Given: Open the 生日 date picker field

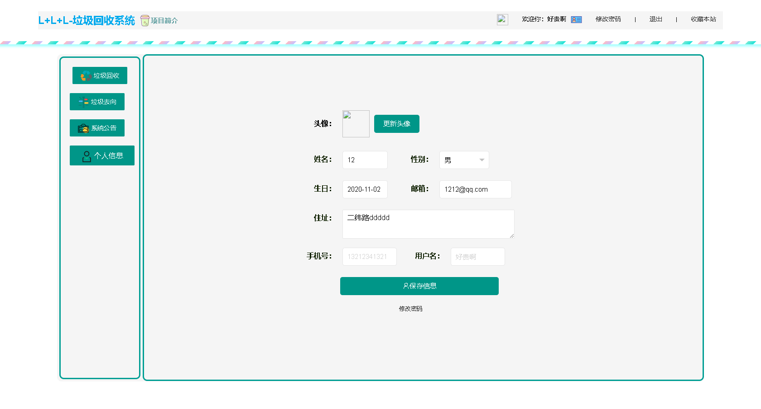Looking at the screenshot, I should coord(365,189).
